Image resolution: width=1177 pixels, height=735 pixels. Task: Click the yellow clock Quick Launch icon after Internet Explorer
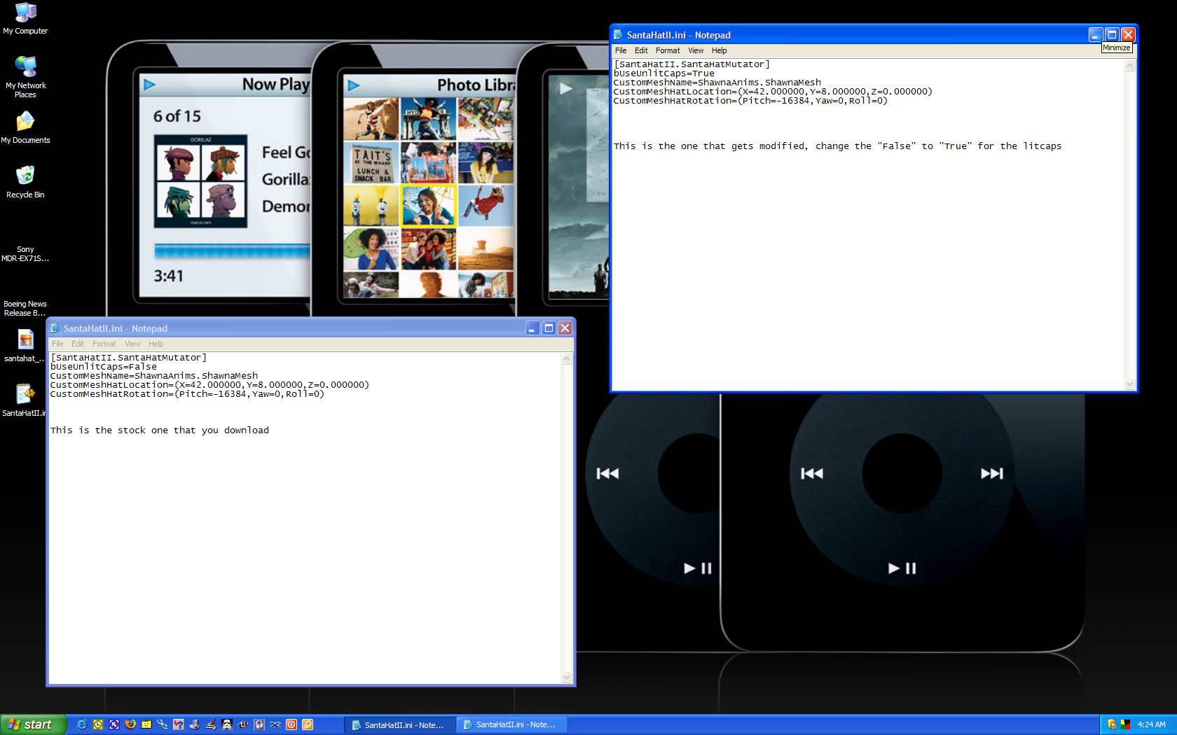(x=98, y=724)
